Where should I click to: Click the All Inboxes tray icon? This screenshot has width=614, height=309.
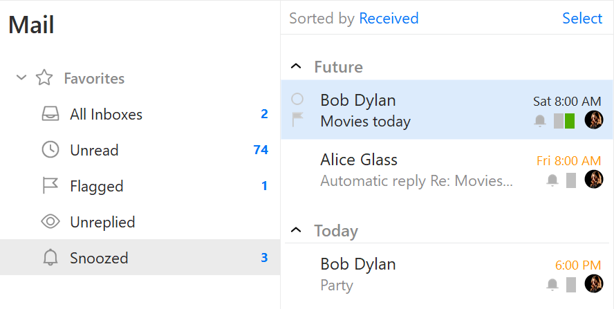pyautogui.click(x=50, y=114)
